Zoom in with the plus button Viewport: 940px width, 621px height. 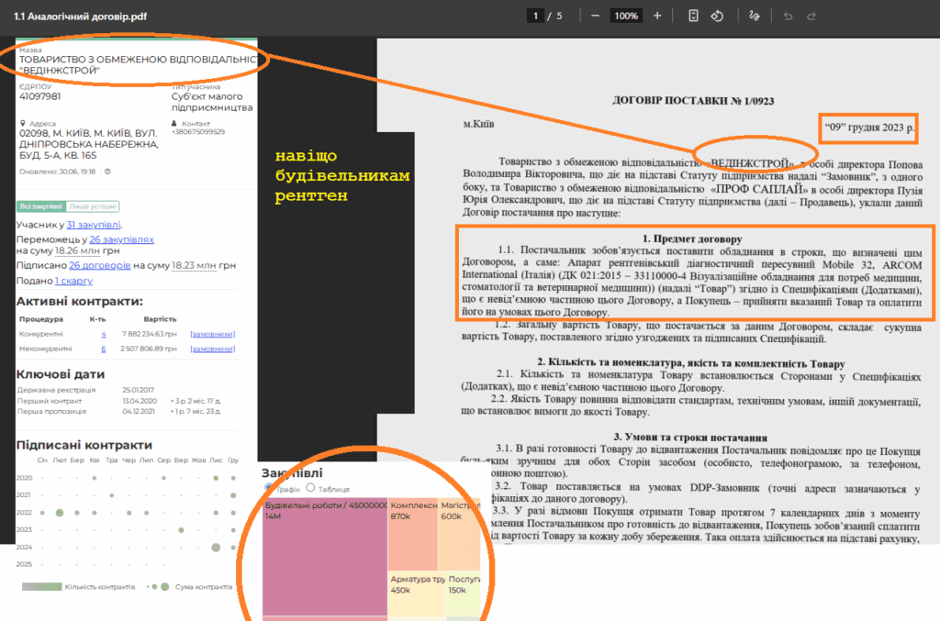[x=657, y=17]
